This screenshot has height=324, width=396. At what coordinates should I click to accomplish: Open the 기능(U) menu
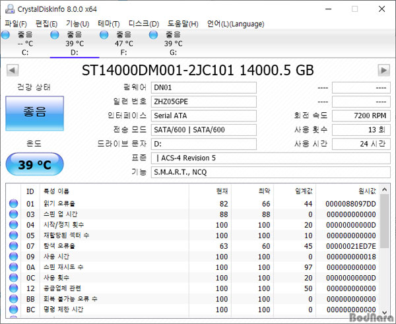coord(77,24)
